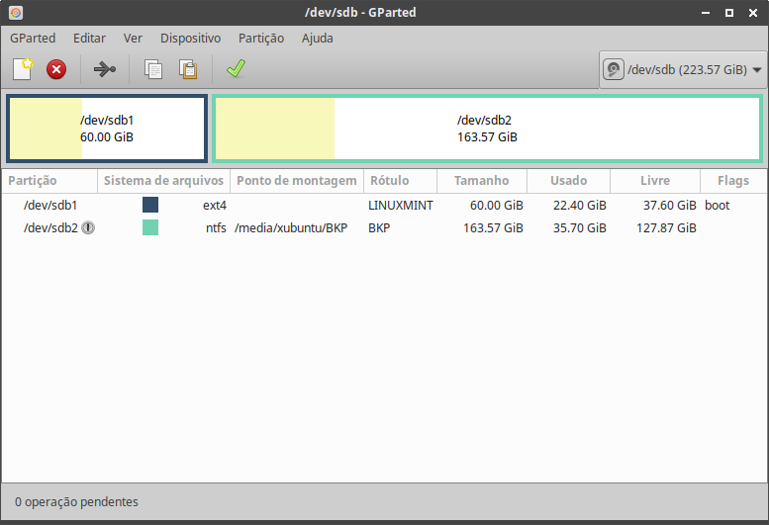This screenshot has width=769, height=525.
Task: Click the Flags column header
Action: coord(733,181)
